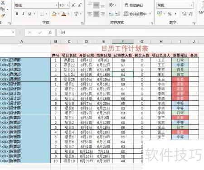Toggle center horizontal alignment
204x170 pixels.
point(96,14)
